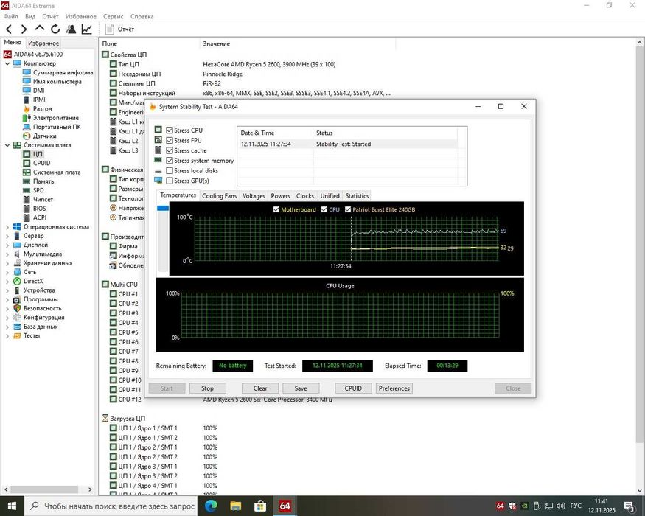This screenshot has height=516, width=645.
Task: Open the graph icon in the toolbar
Action: coord(86,29)
